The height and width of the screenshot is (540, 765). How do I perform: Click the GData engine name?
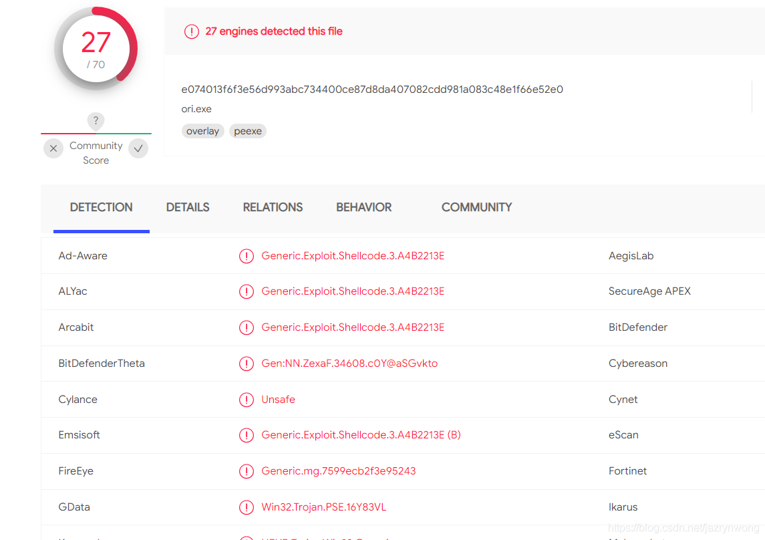pyautogui.click(x=74, y=507)
